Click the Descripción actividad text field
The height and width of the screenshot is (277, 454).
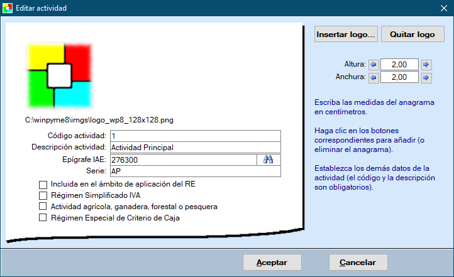(x=194, y=148)
